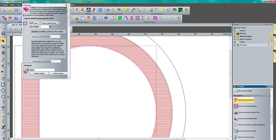Open the Tutorials side tab

[x=274, y=43]
